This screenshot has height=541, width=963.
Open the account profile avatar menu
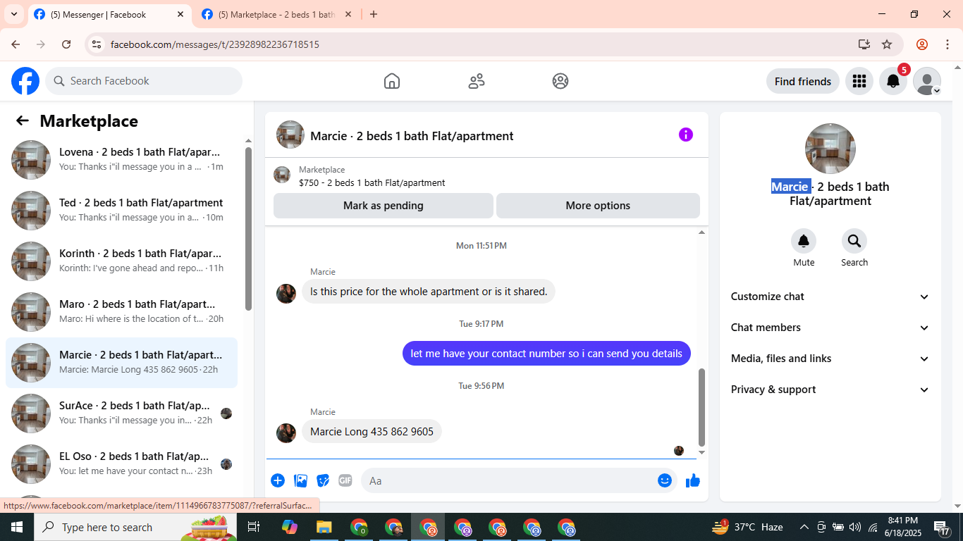[927, 81]
